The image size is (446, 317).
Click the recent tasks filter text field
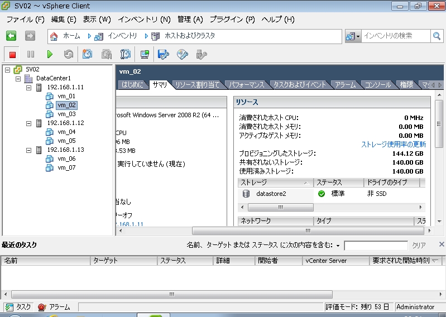point(376,246)
